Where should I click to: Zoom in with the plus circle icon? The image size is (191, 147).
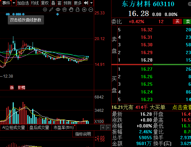click(84, 10)
